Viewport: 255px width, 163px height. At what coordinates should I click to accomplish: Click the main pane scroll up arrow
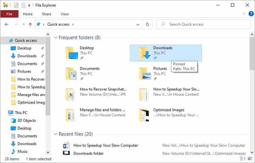click(252, 34)
